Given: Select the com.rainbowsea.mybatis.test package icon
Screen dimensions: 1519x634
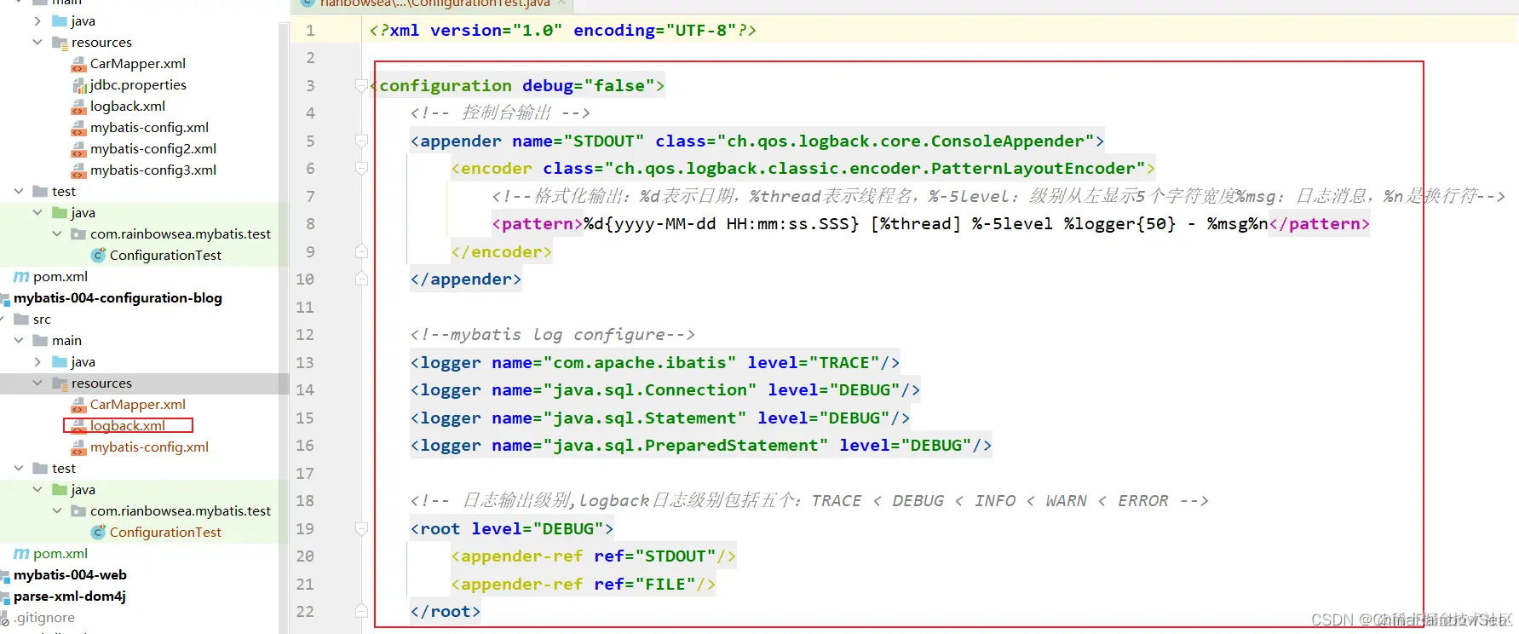Looking at the screenshot, I should [78, 234].
